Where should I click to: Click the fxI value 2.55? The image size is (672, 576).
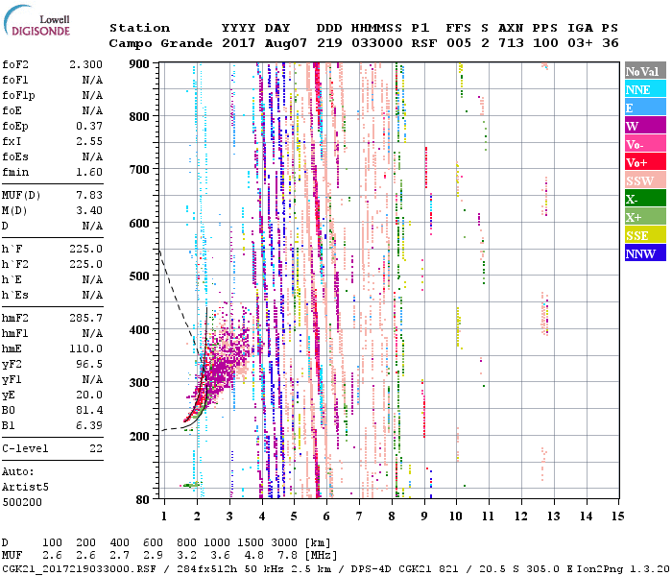tap(89, 141)
